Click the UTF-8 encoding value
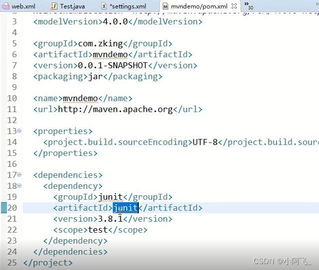319x270 pixels. click(205, 142)
